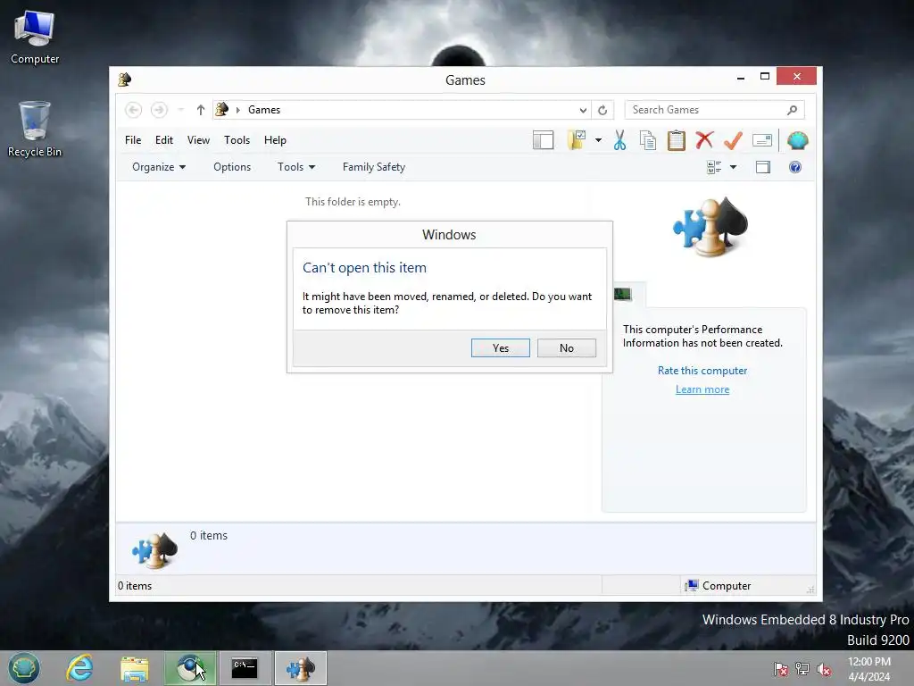The height and width of the screenshot is (686, 914).
Task: Click the red X Delete icon
Action: tap(704, 140)
